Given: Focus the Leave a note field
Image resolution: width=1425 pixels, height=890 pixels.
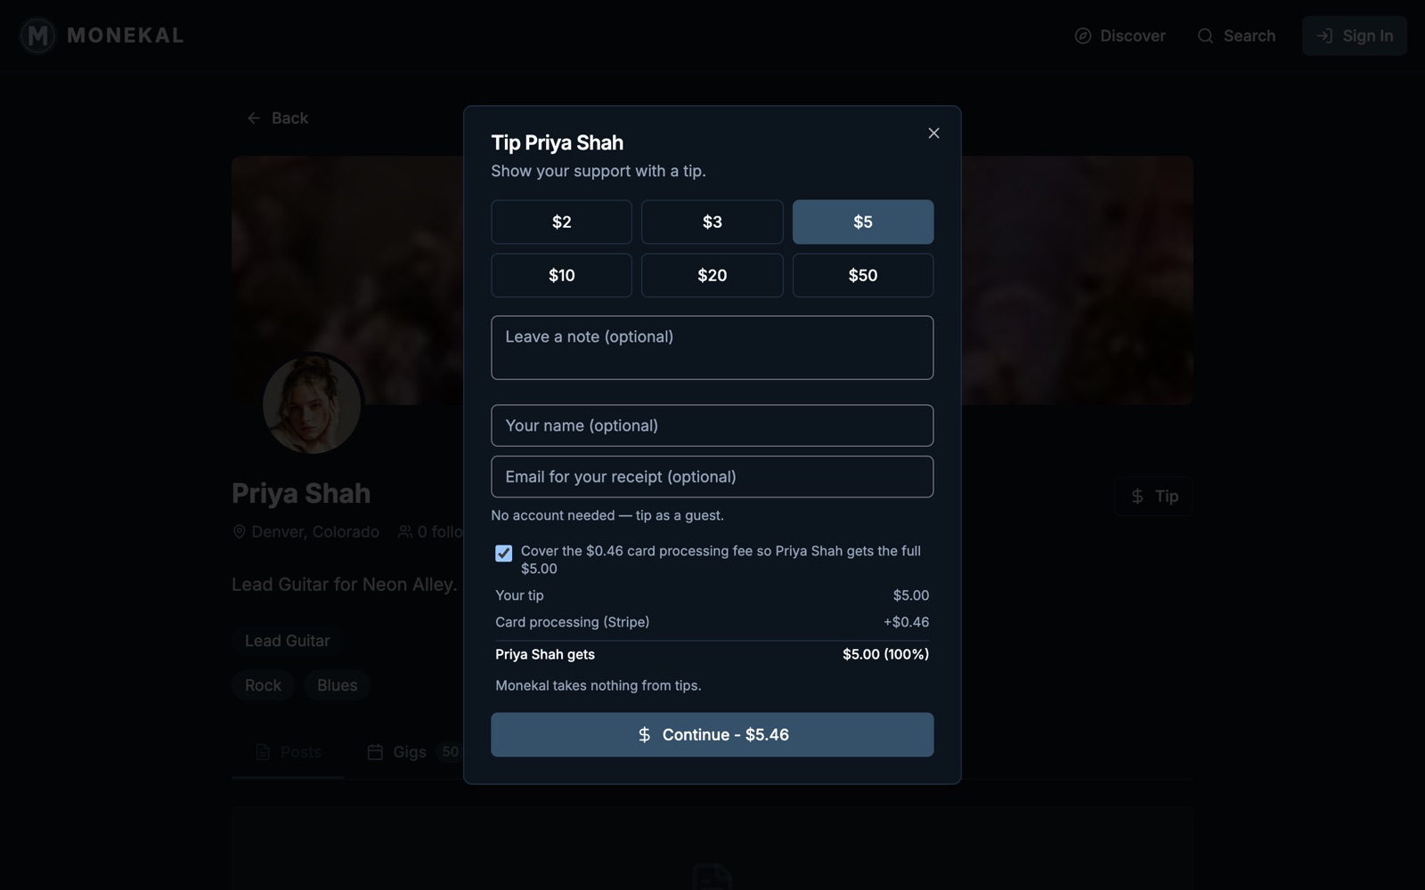Looking at the screenshot, I should point(712,348).
